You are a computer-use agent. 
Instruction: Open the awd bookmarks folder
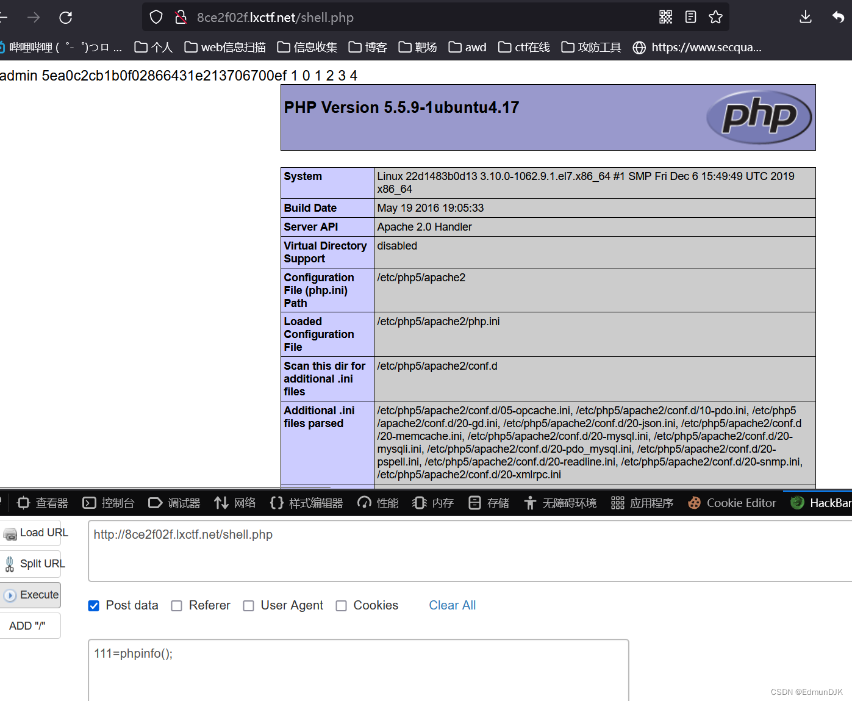coord(466,47)
